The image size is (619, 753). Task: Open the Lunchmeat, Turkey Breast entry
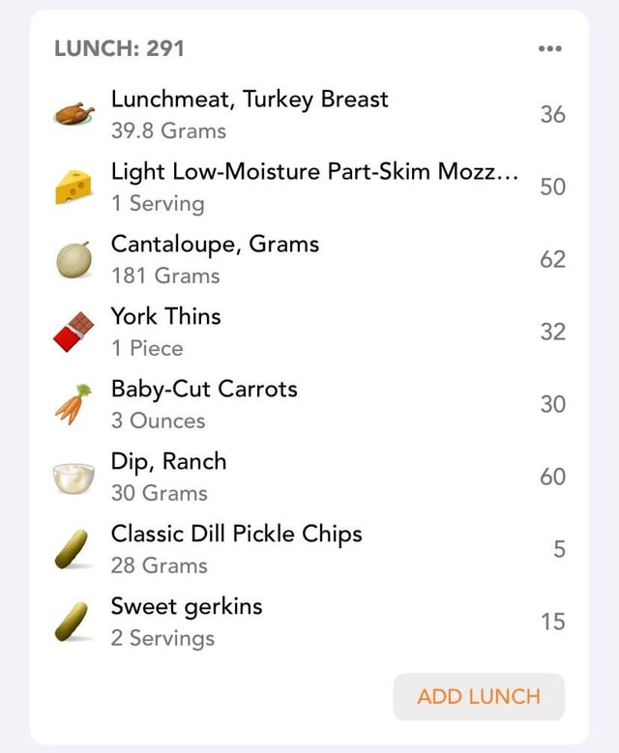(250, 100)
